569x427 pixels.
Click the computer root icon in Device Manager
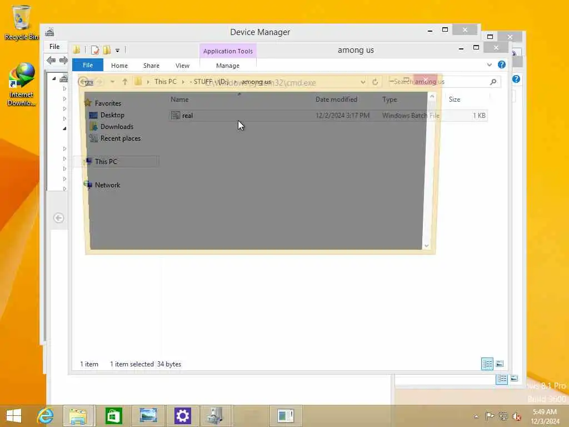click(x=64, y=78)
